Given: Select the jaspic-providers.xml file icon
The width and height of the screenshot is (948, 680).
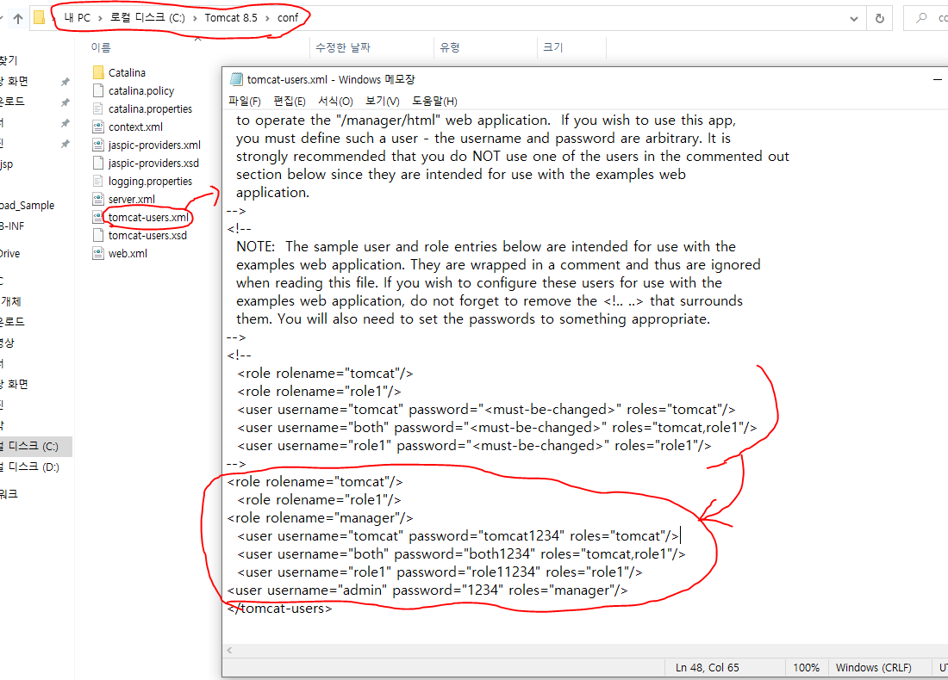Looking at the screenshot, I should [x=98, y=145].
